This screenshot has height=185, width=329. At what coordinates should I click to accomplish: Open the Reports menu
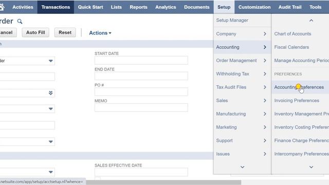pyautogui.click(x=138, y=7)
